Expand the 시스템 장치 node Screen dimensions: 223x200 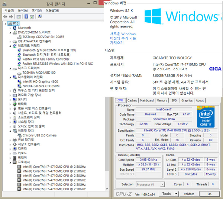pos(10,122)
